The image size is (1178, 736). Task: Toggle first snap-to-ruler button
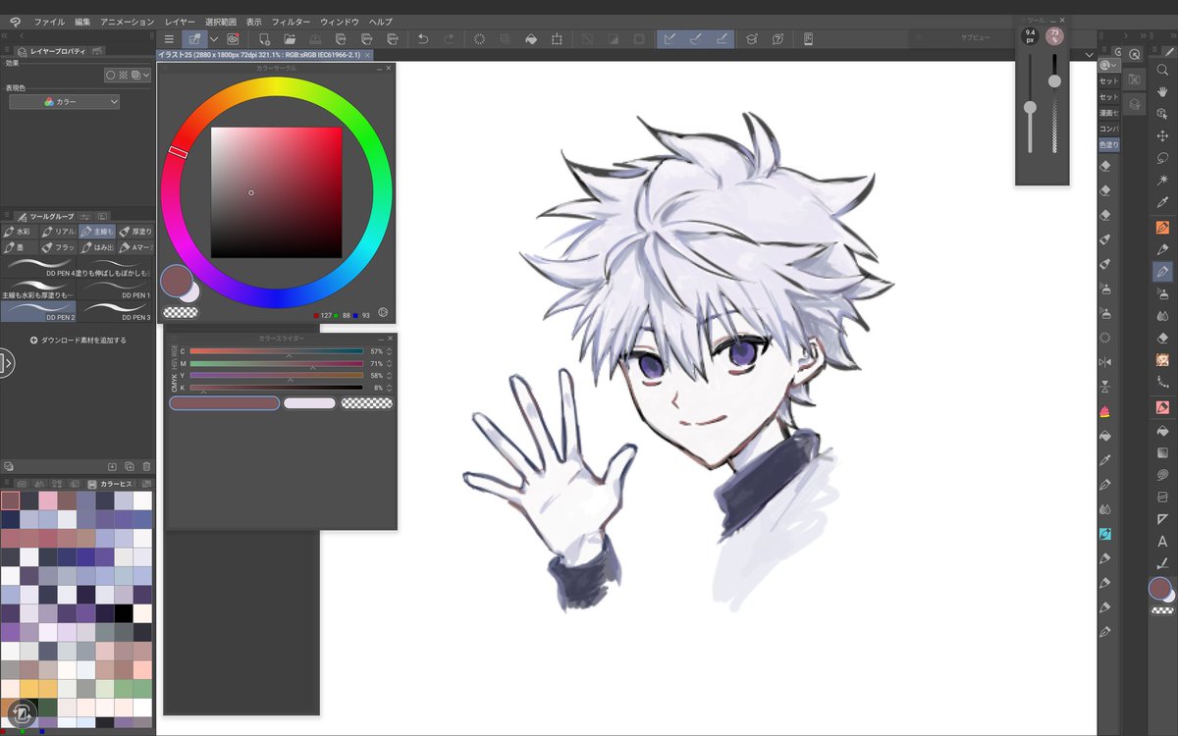[669, 39]
